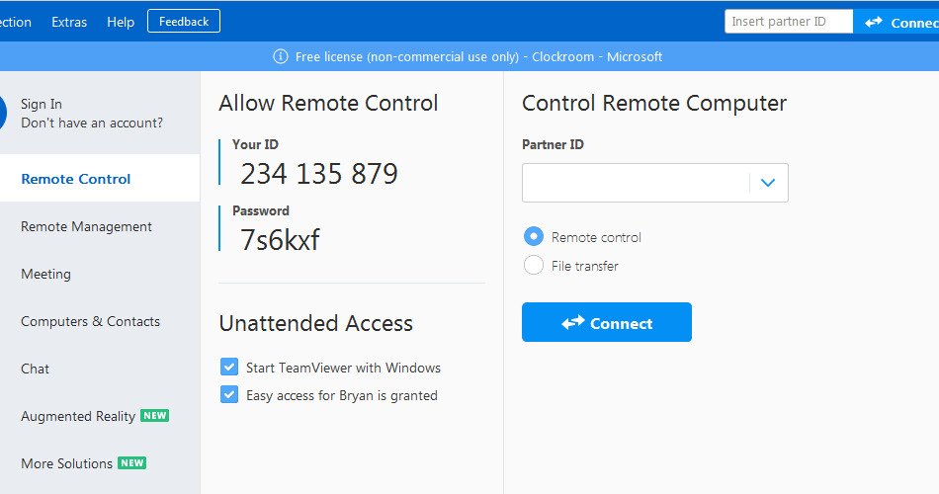
Task: Select the Remote control radio button
Action: tap(534, 236)
